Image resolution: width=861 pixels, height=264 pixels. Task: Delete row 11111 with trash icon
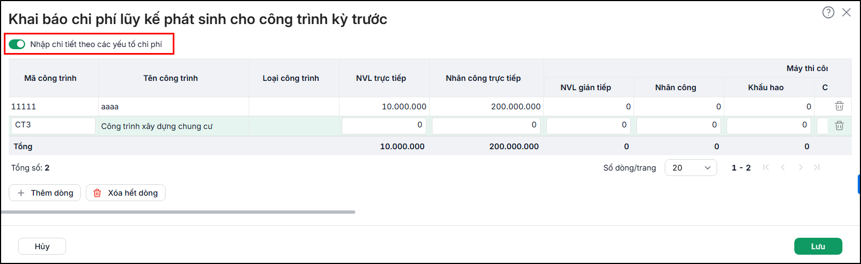[x=839, y=106]
